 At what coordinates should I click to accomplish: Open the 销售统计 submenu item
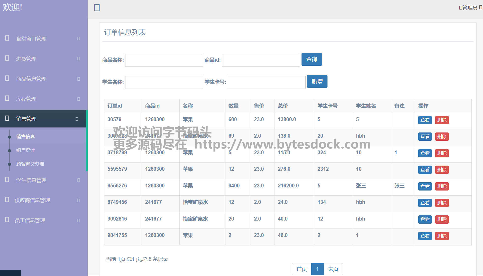pos(25,150)
